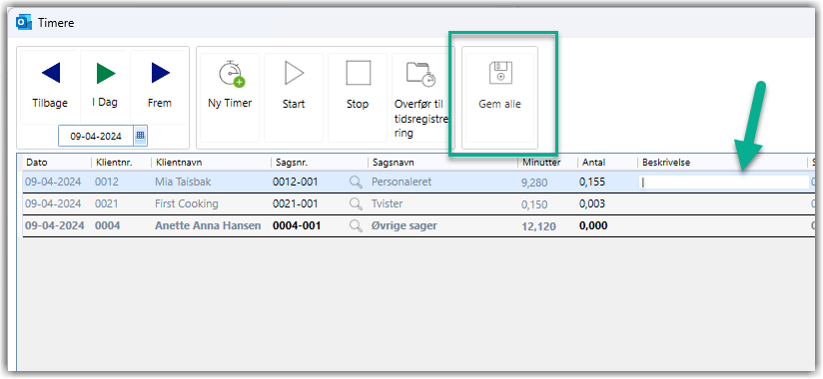Click description field in Mia Taisbak row
Screen dimensions: 823x379
point(724,183)
